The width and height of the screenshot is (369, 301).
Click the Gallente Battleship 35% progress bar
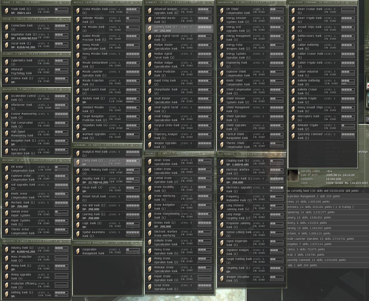point(348,84)
